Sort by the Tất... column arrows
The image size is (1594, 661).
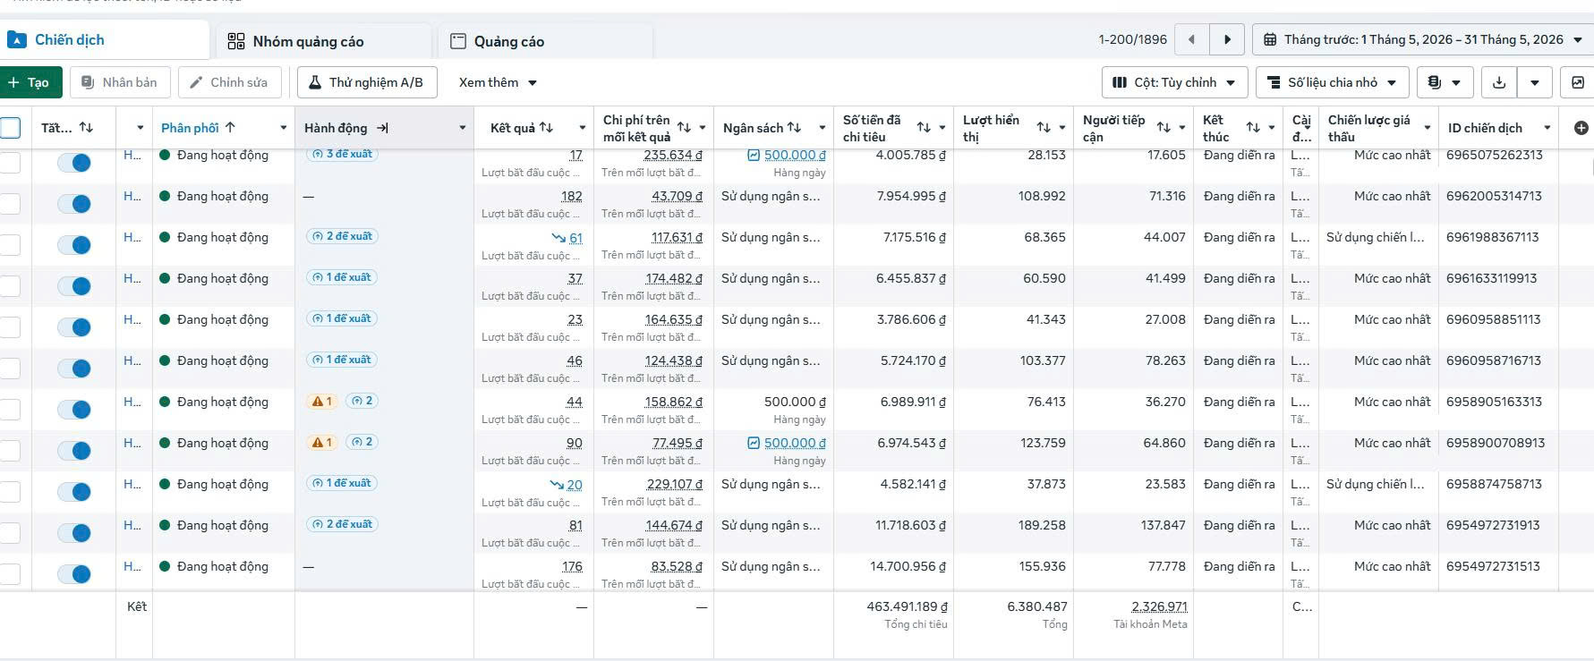tap(86, 128)
